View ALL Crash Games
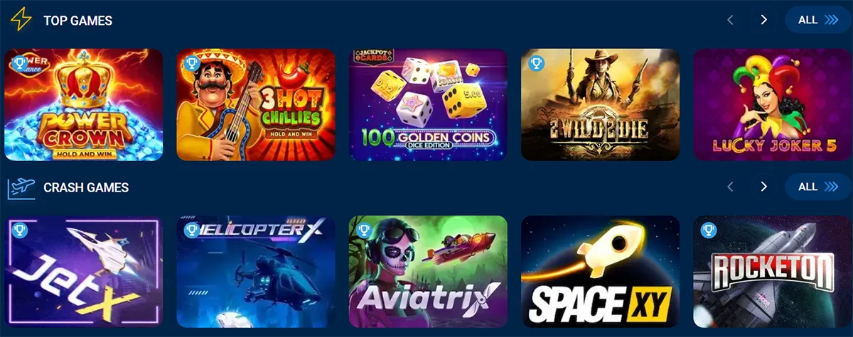 tap(817, 187)
